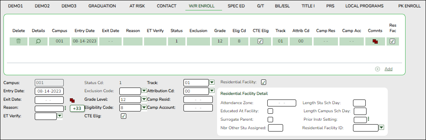Viewport: 426px width, 140px height.
Task: Toggle Res Fac checkbox in table row
Action: (x=392, y=41)
